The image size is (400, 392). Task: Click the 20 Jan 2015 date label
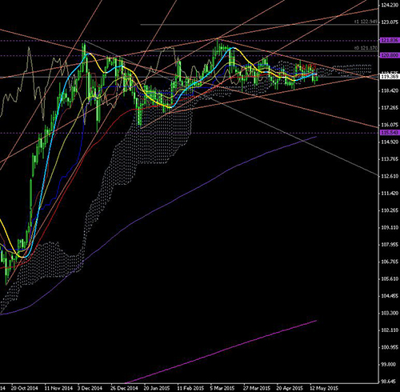click(157, 388)
